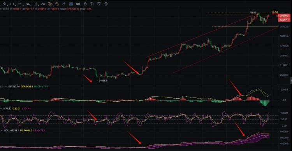This screenshot has width=292, height=151.
Task: Click the right-edge panel collapse handle
Action: coord(291,80)
